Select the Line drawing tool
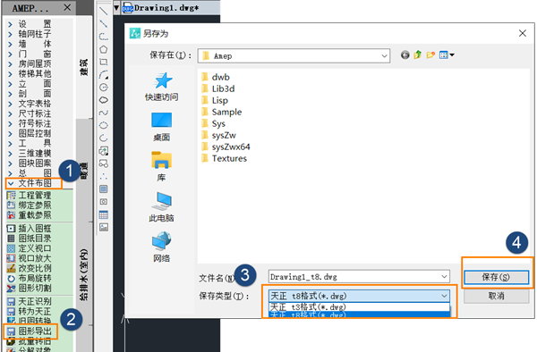537x352 pixels. 104,11
